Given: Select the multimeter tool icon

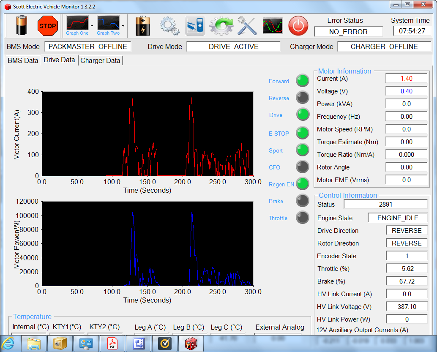Looking at the screenshot, I should pyautogui.click(x=195, y=26).
